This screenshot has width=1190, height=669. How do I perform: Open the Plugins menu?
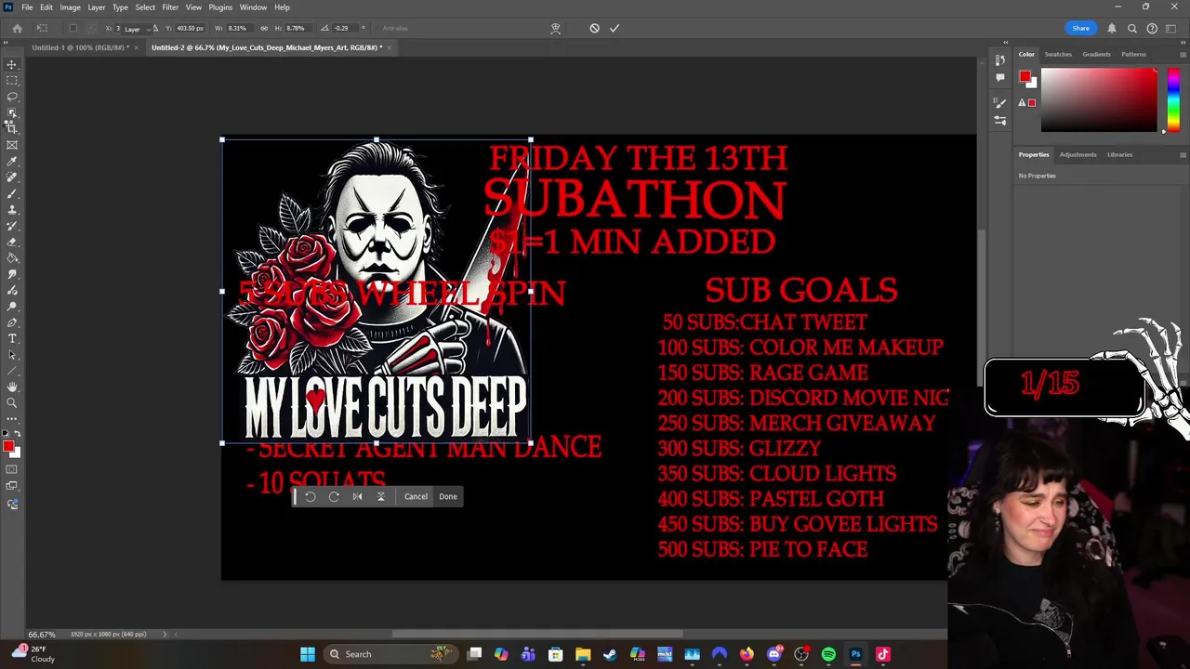point(220,7)
